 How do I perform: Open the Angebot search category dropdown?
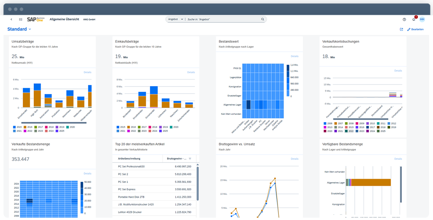tap(175, 19)
